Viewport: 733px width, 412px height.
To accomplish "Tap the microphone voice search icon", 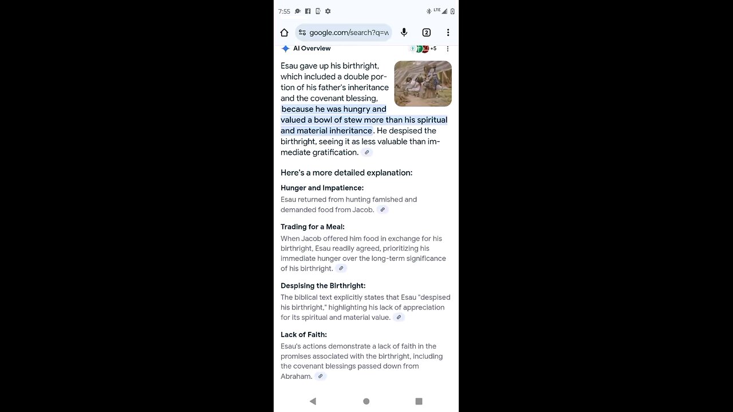I will (x=404, y=33).
